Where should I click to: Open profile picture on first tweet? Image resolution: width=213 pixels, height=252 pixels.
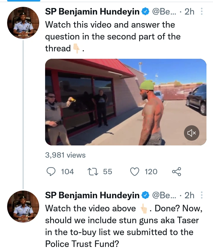point(23,23)
